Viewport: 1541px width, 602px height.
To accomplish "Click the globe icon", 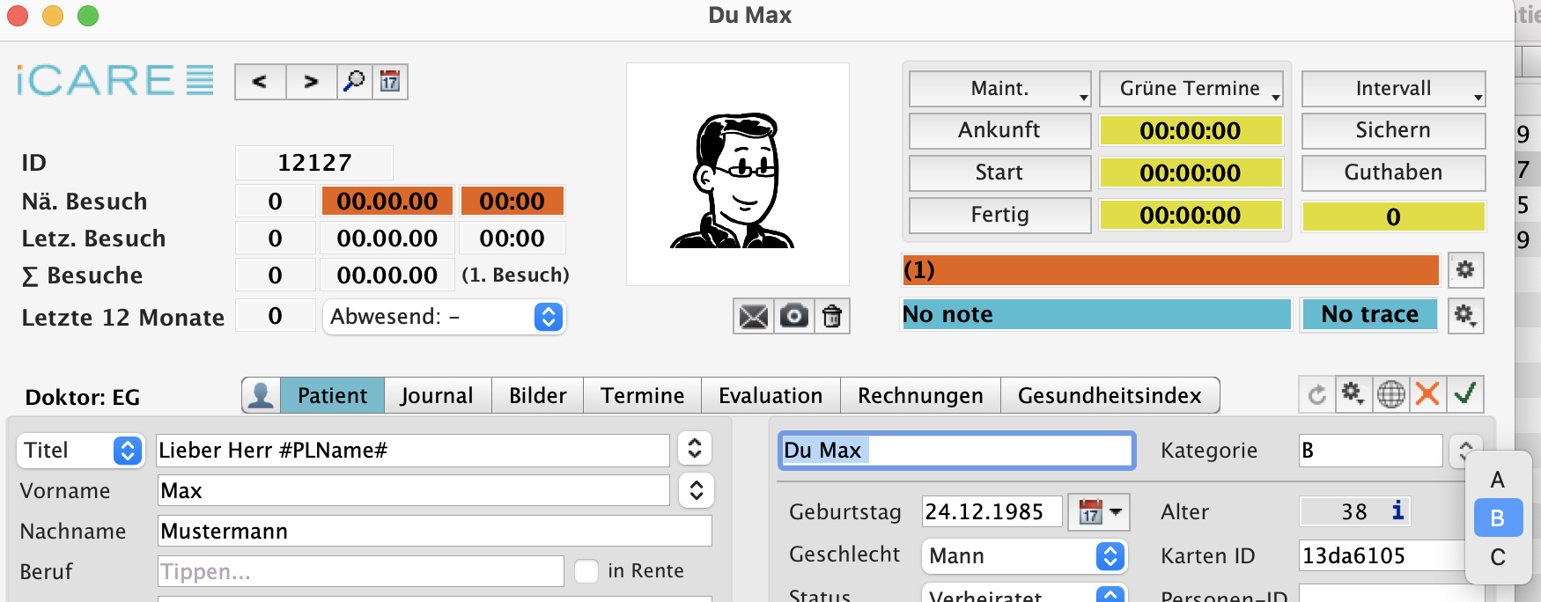I will pyautogui.click(x=1390, y=394).
